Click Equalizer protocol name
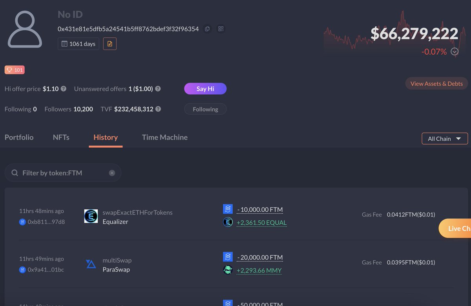The height and width of the screenshot is (306, 471). pyautogui.click(x=115, y=222)
